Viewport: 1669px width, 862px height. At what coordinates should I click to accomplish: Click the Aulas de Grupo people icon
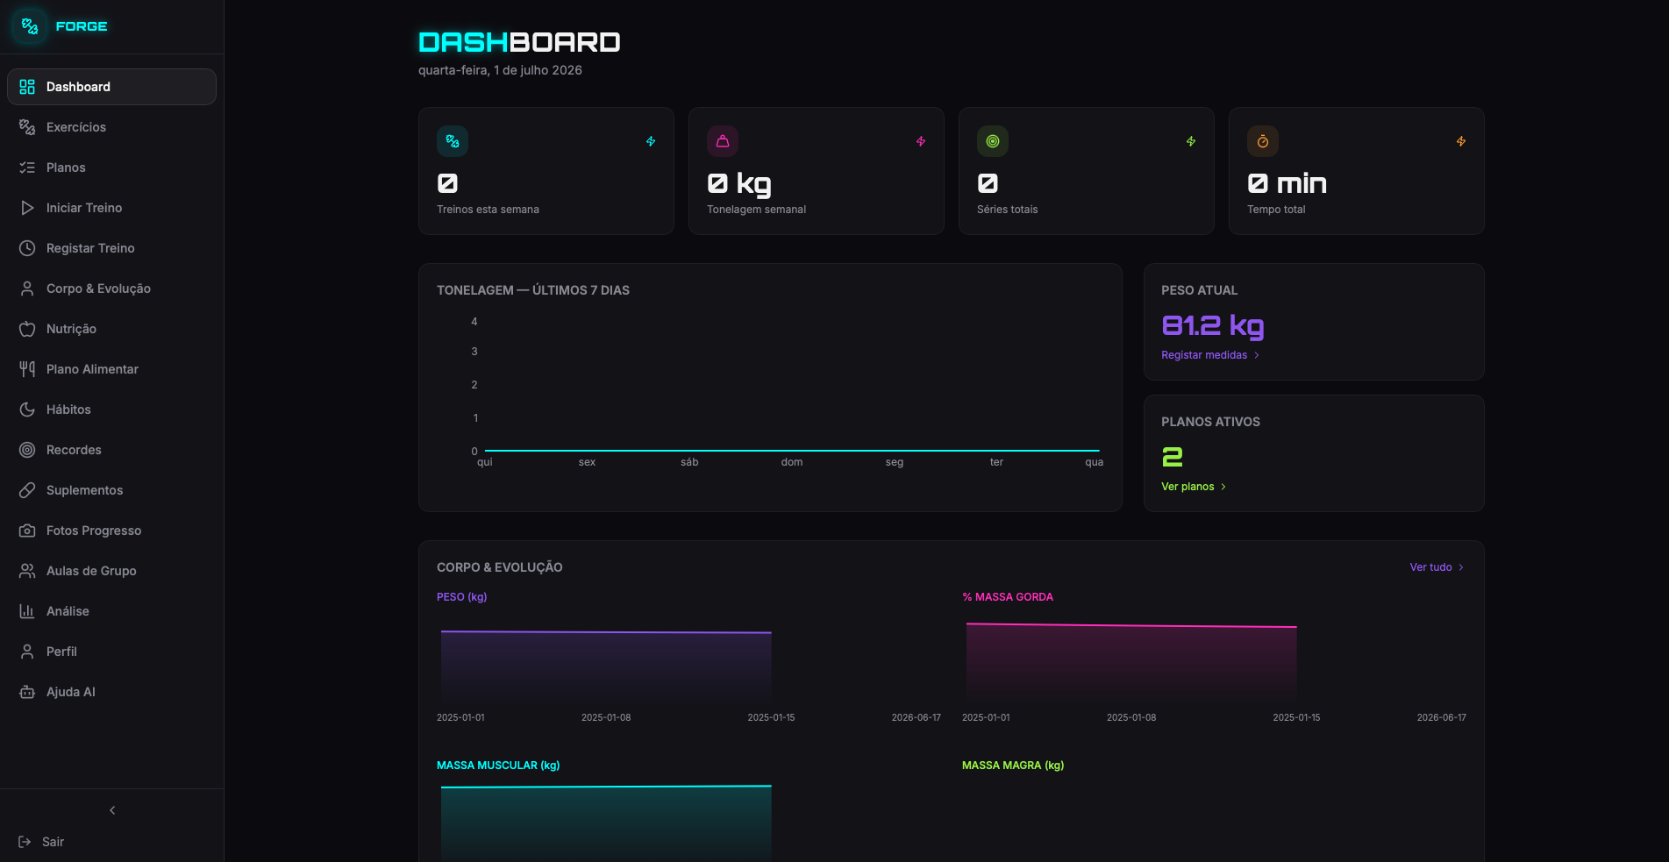pos(27,571)
